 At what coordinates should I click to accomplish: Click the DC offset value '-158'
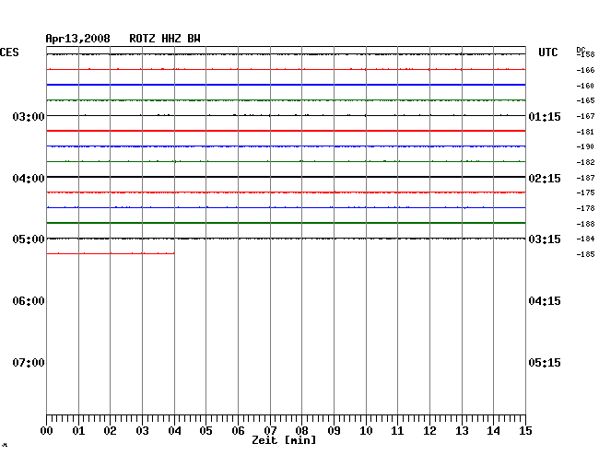[x=586, y=54]
